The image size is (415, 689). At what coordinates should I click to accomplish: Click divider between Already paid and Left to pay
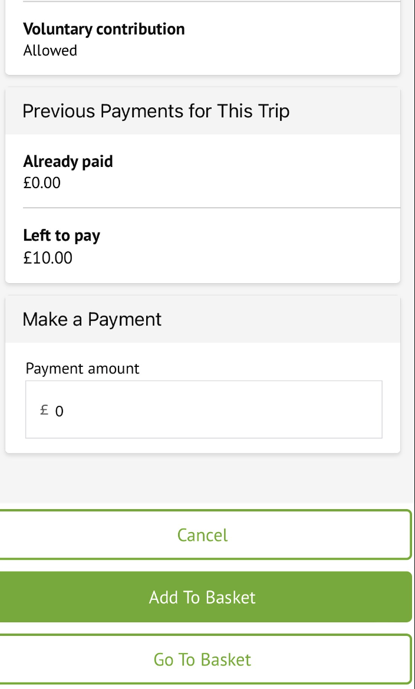coord(211,208)
